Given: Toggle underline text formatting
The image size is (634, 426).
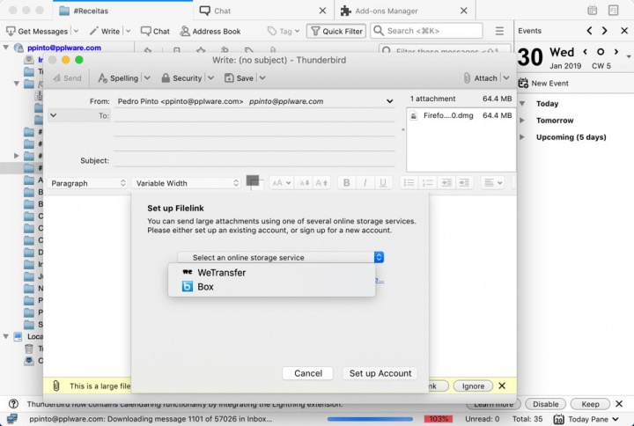Looking at the screenshot, I should (x=382, y=183).
